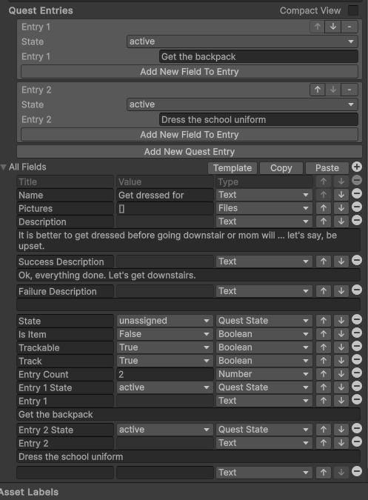
Task: Move Entry 1 down in Quest Entries
Action: (x=333, y=27)
